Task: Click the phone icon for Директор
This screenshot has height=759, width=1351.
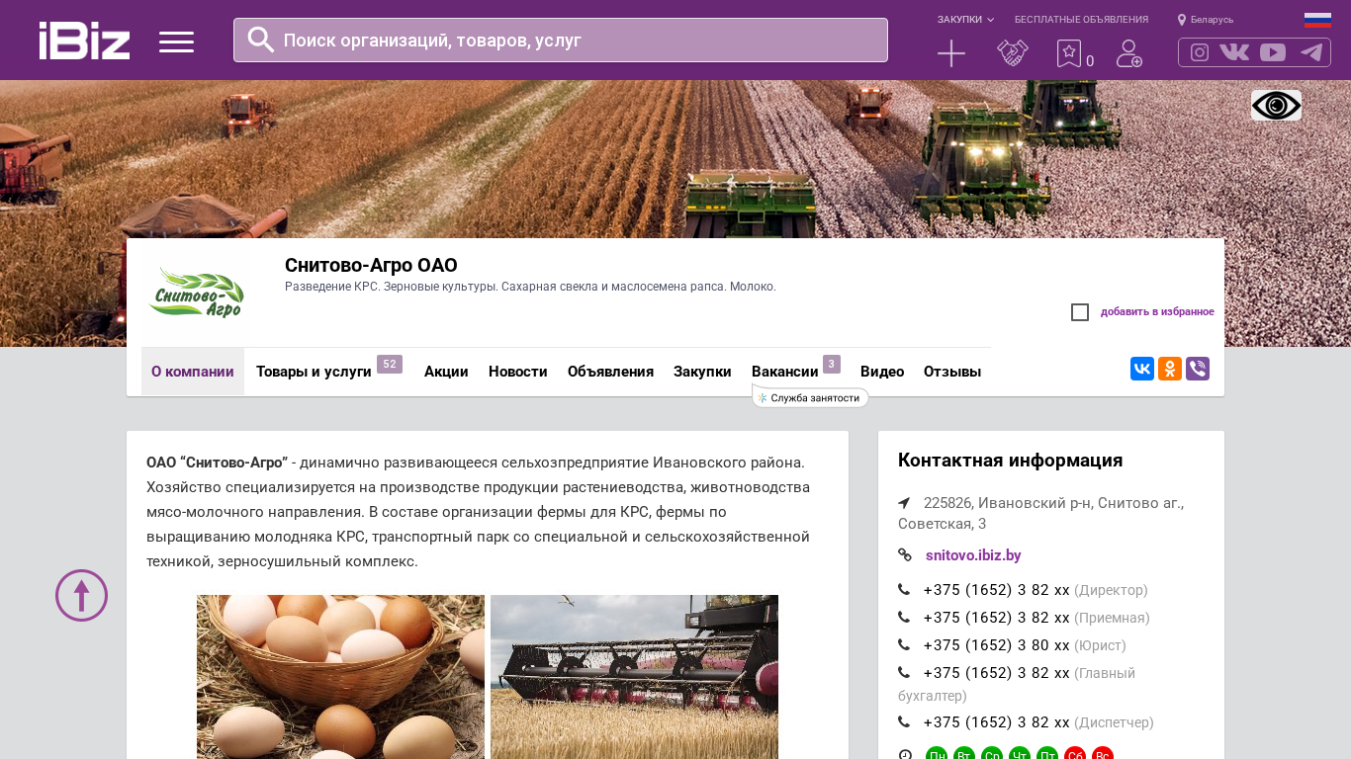Action: point(904,590)
